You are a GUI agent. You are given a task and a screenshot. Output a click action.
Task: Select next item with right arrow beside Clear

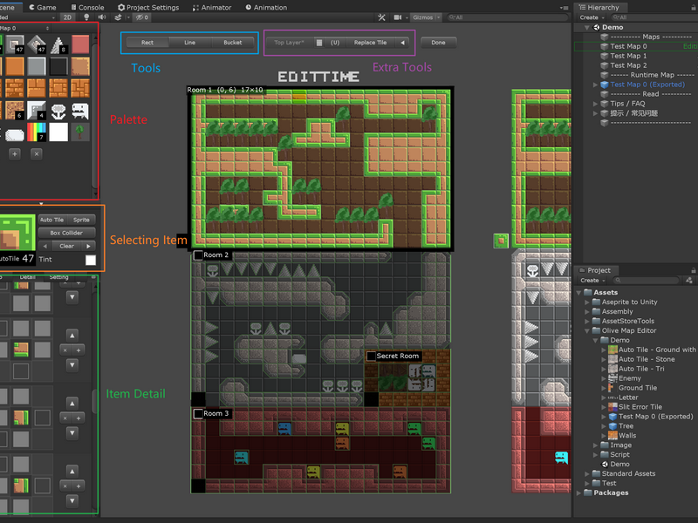click(89, 246)
